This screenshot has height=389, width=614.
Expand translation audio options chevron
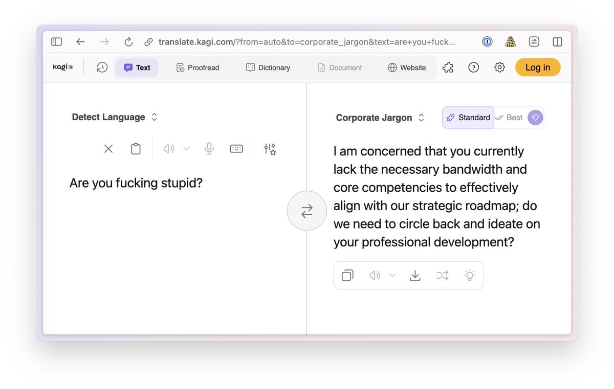point(392,276)
